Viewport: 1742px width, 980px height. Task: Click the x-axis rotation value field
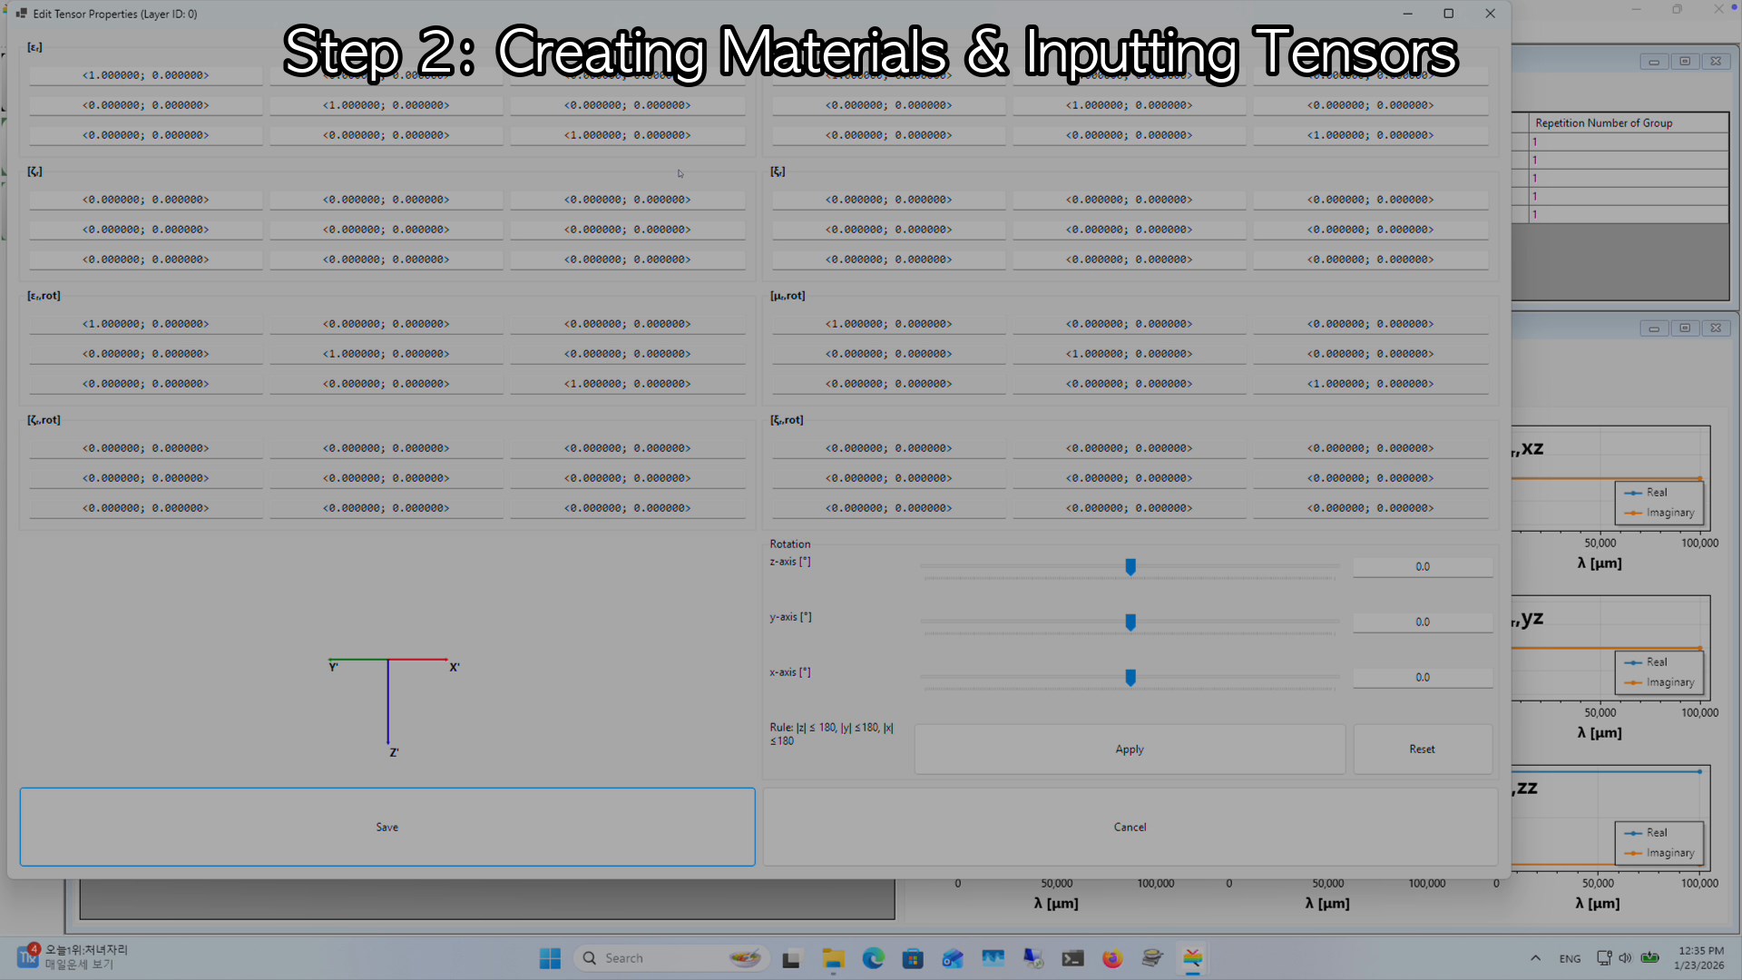tap(1422, 678)
